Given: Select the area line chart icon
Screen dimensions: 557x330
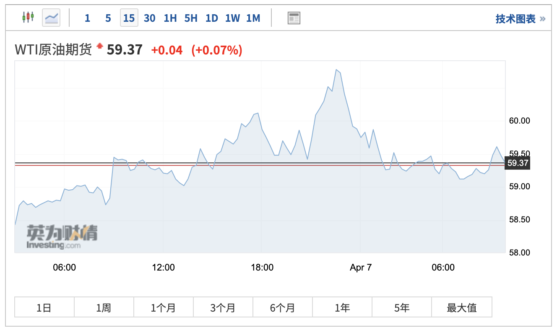Looking at the screenshot, I should pos(51,18).
